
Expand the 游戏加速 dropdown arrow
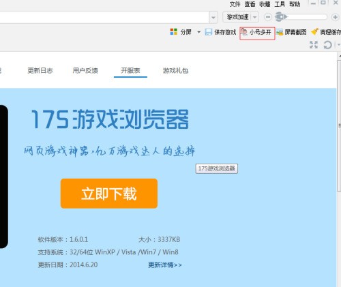255,17
